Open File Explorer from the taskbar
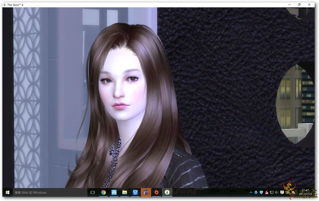This screenshot has width=319, height=201. 124,192
